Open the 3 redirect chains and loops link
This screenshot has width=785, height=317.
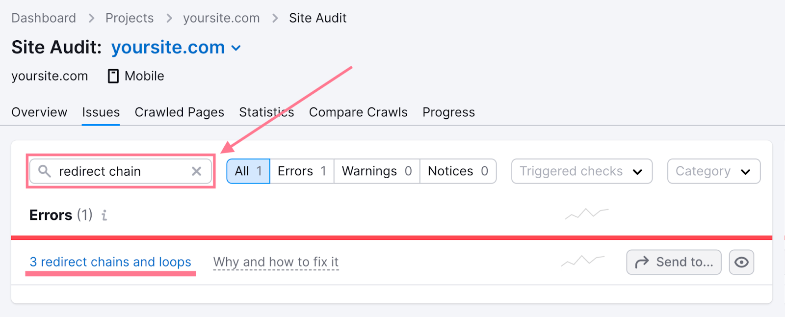[110, 262]
